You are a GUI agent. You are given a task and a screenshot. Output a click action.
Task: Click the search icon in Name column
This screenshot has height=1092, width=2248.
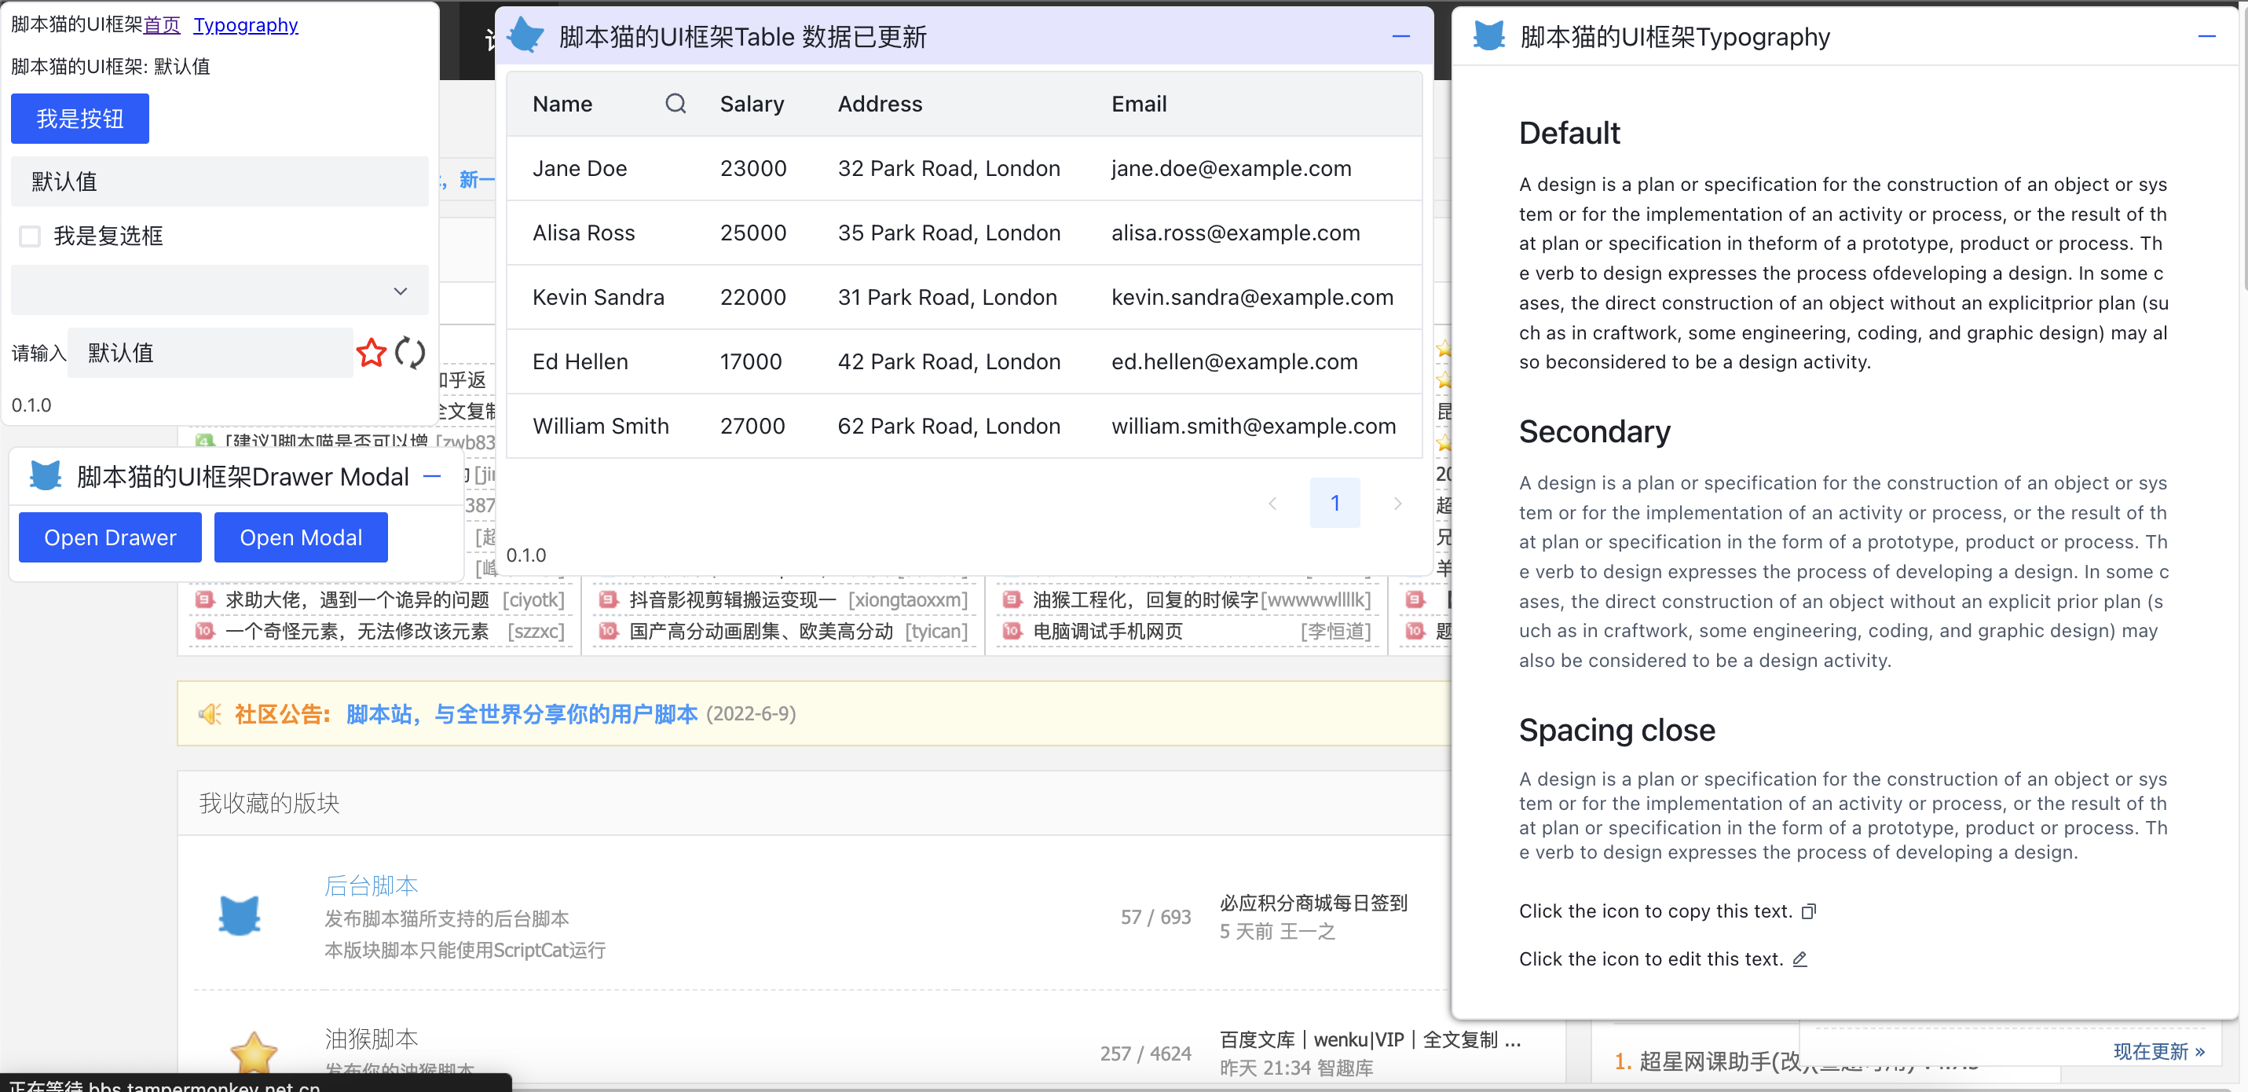point(675,104)
